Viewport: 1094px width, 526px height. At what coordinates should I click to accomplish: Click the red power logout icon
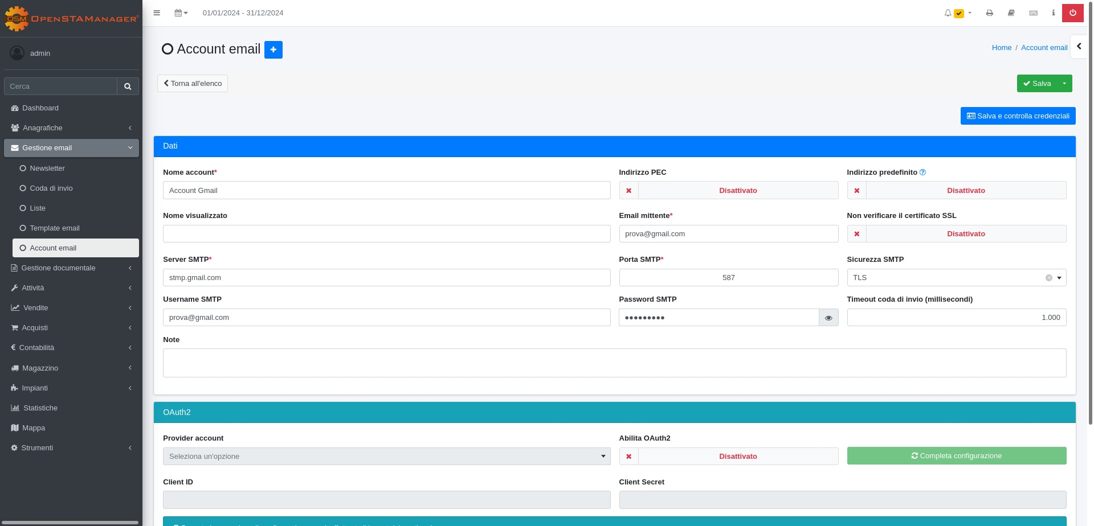(1072, 13)
